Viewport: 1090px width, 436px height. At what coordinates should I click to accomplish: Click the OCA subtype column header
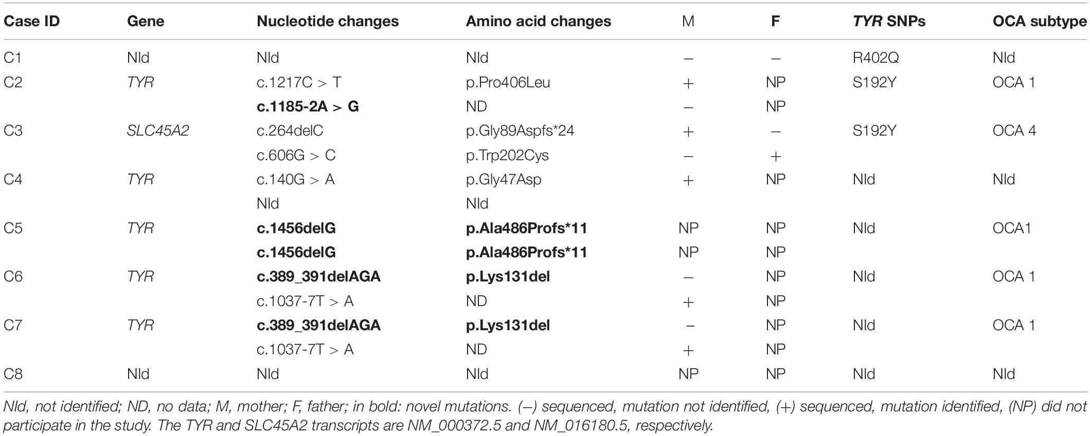[1040, 21]
